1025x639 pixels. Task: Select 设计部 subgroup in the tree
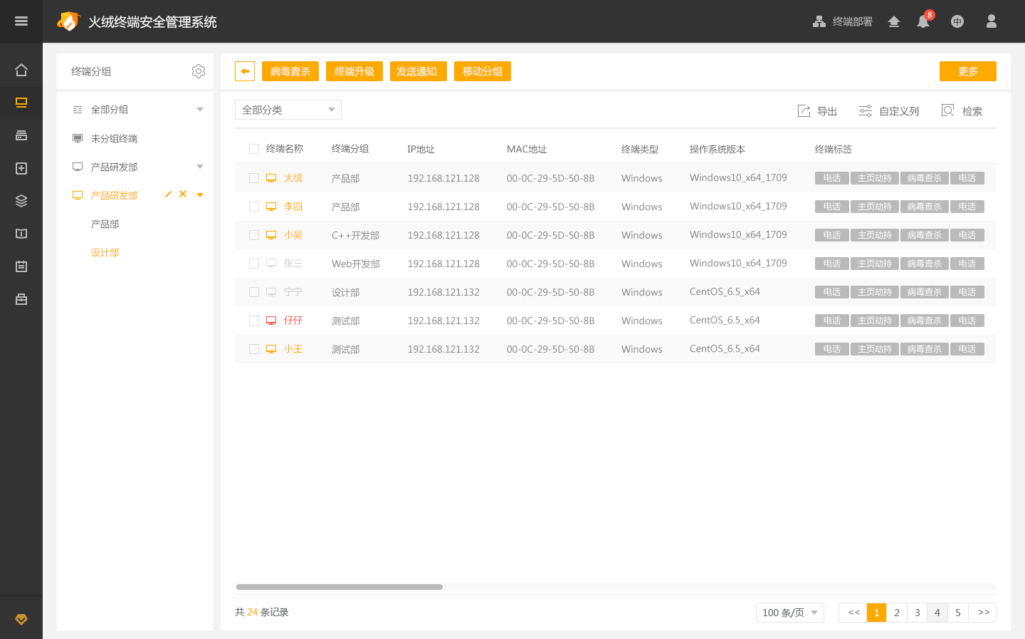pos(105,252)
